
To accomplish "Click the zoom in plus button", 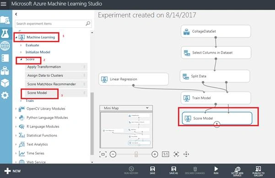I will tap(155, 154).
